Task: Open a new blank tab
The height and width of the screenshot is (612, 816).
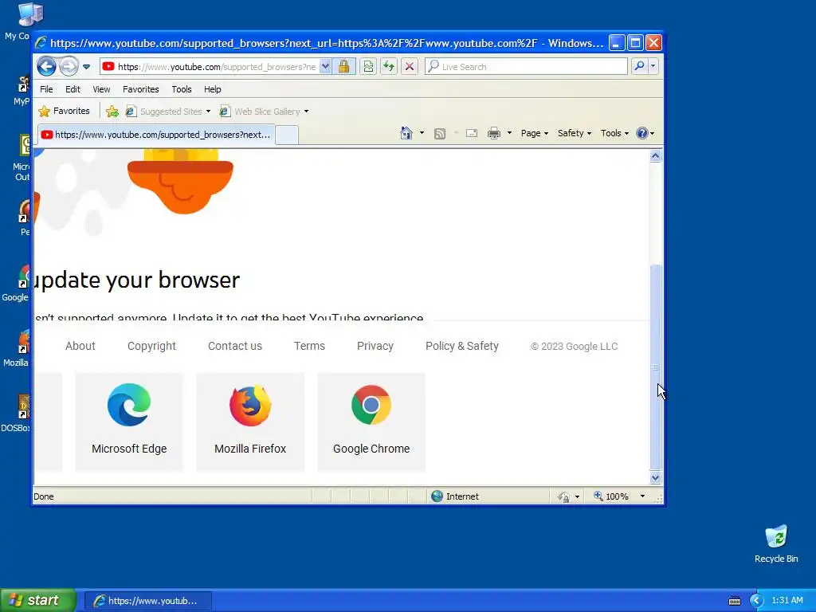Action: point(287,135)
